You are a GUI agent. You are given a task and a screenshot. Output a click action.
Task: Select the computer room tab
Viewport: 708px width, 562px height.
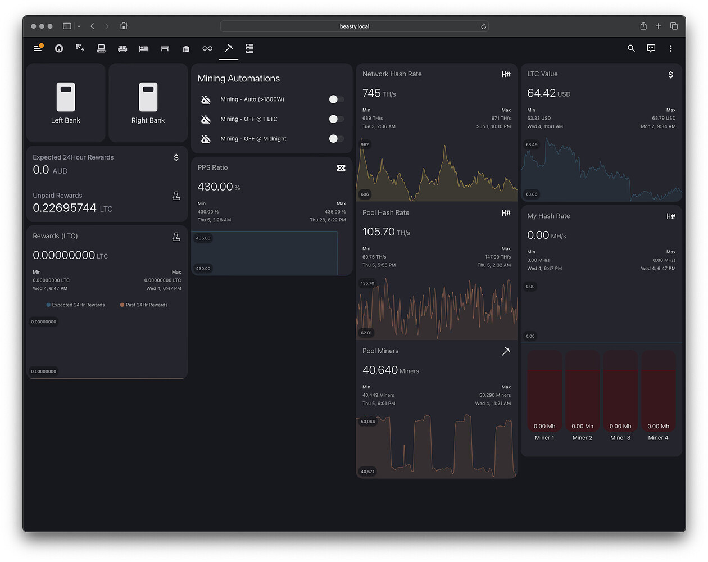click(x=101, y=48)
